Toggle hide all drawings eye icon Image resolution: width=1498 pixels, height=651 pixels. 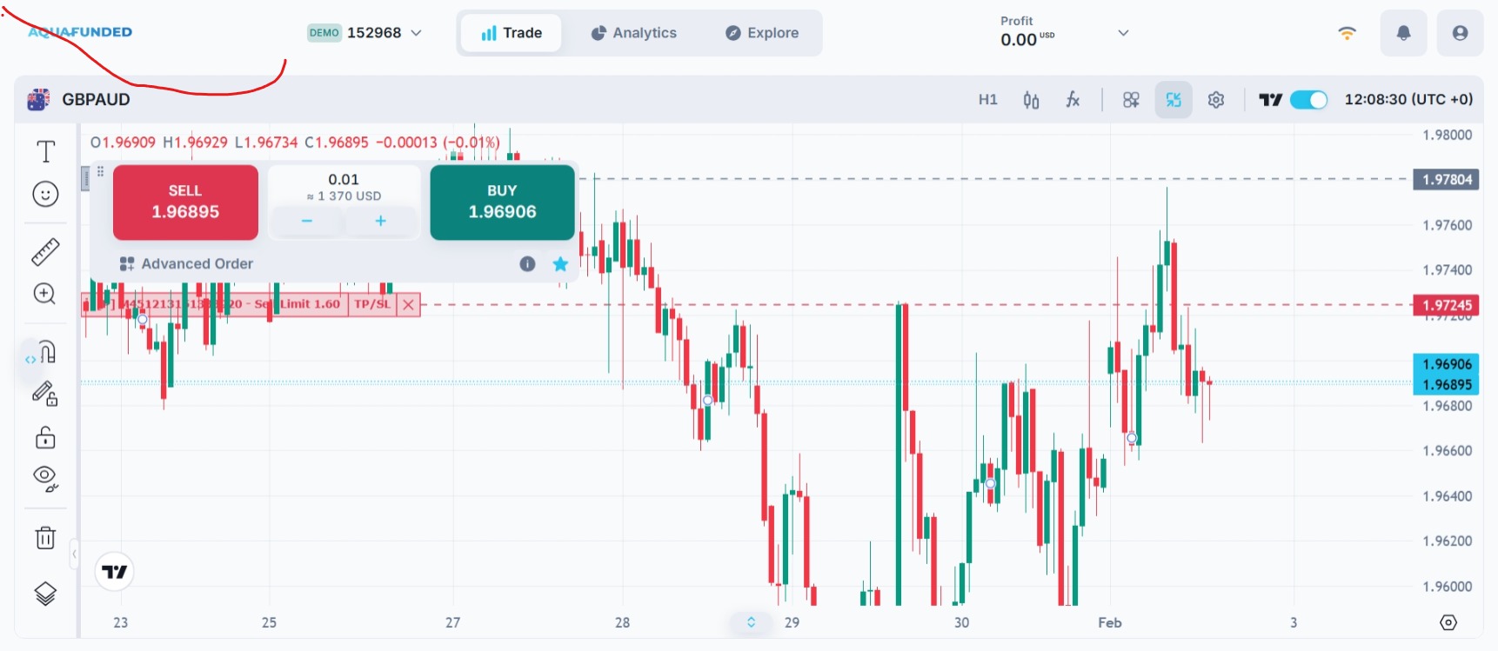coord(45,478)
